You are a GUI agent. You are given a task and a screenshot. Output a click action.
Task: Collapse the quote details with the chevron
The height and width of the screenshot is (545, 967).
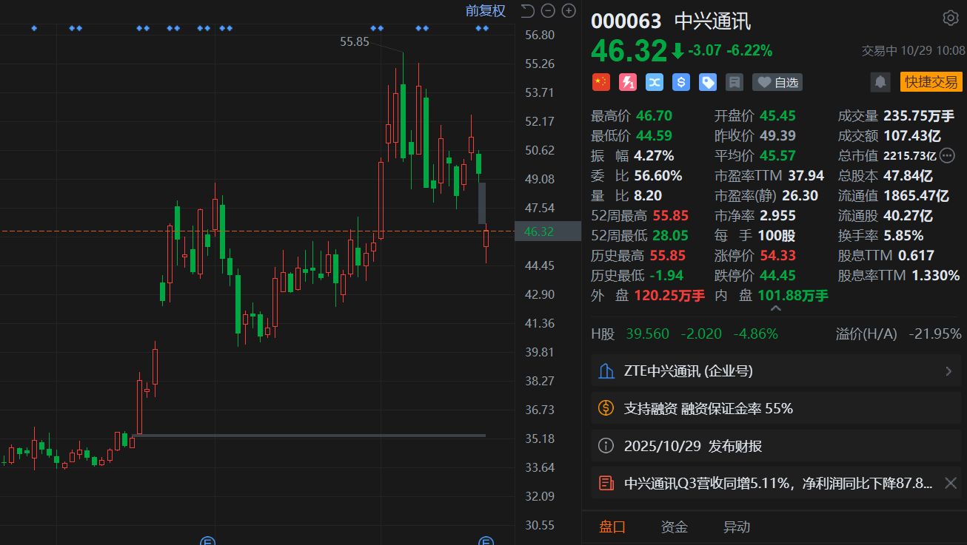(775, 308)
